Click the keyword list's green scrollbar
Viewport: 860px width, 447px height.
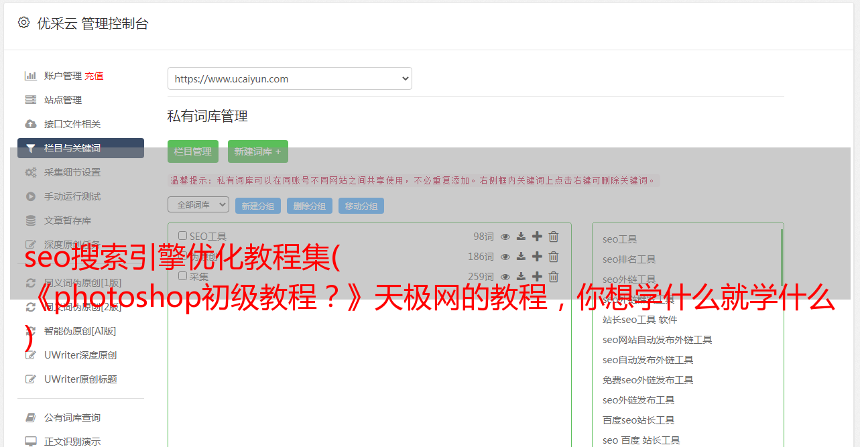click(x=782, y=257)
